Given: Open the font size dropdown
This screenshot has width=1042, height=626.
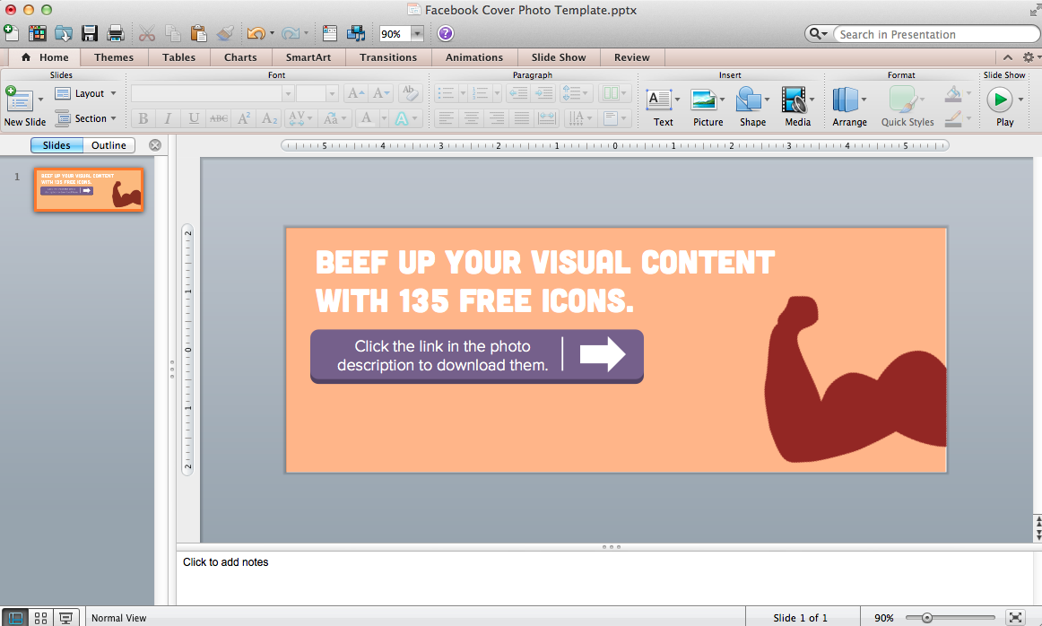Looking at the screenshot, I should [332, 93].
